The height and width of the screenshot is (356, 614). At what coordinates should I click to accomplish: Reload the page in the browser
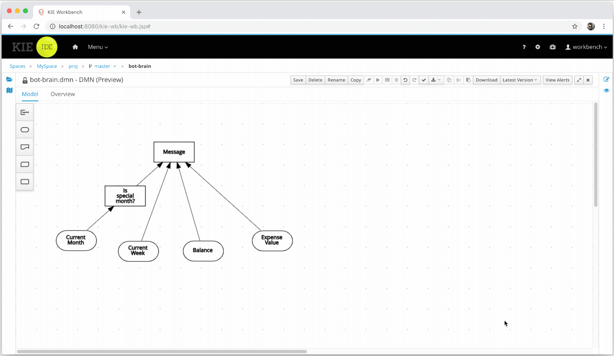37,26
